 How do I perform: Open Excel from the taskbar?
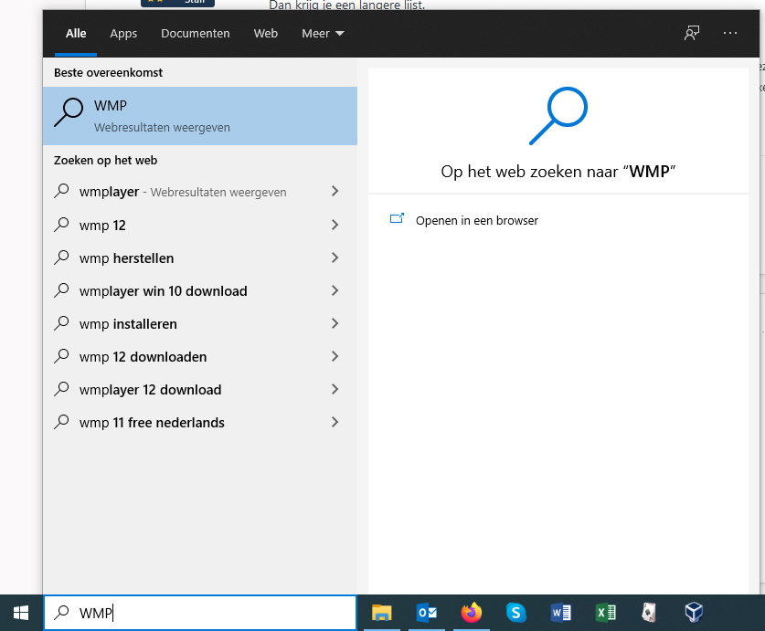point(605,613)
